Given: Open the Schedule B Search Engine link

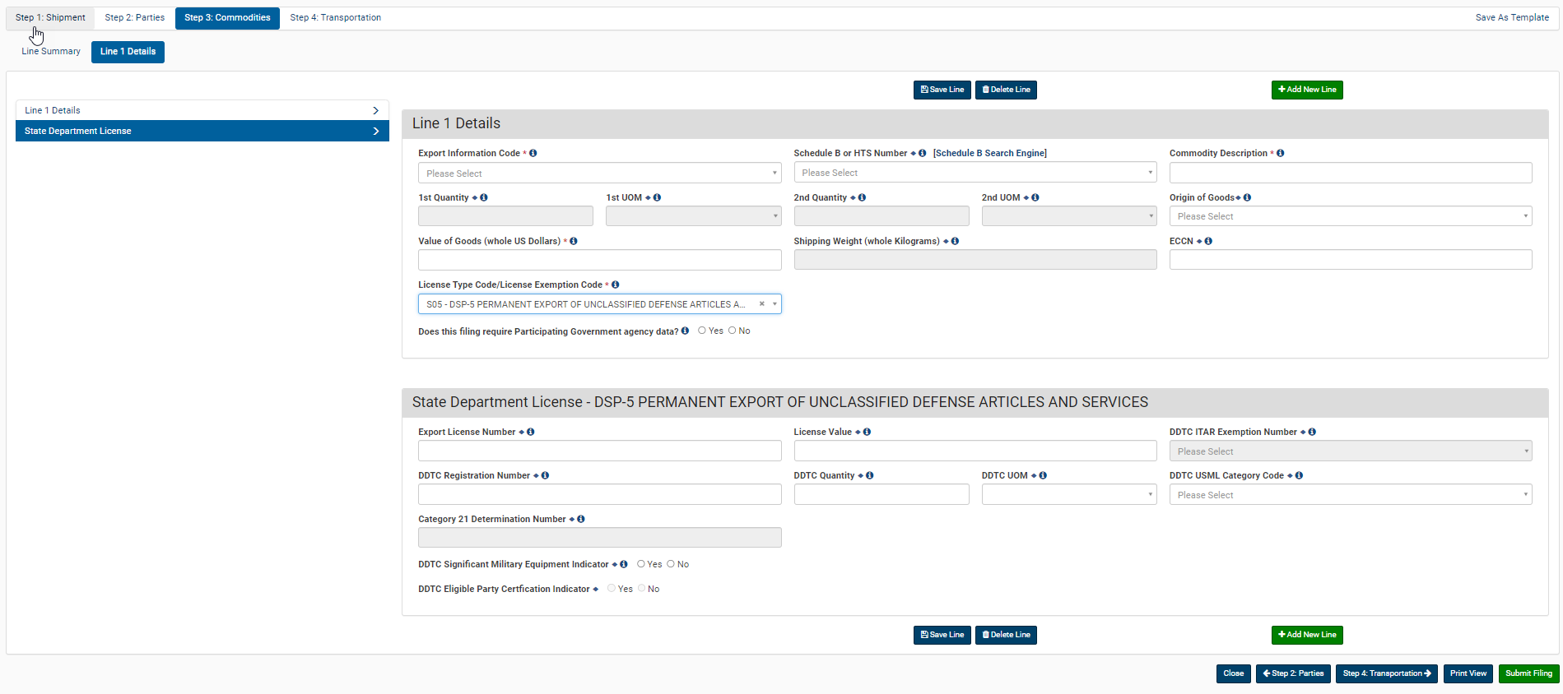Looking at the screenshot, I should pos(989,153).
